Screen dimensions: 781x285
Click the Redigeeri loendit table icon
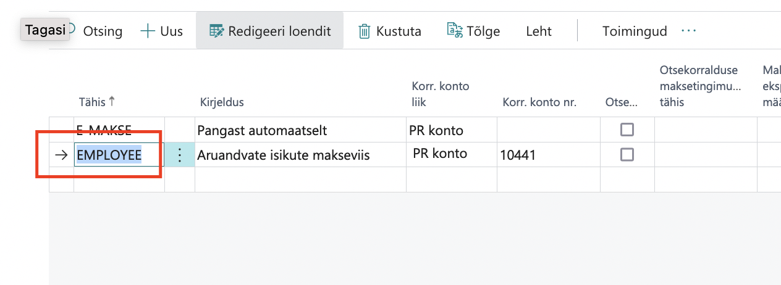click(216, 31)
